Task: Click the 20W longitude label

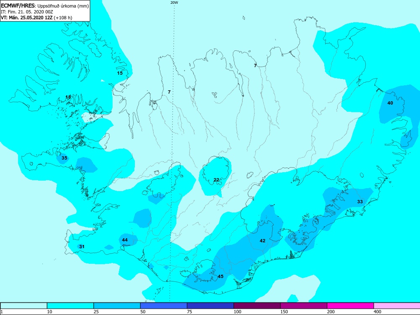Action: coord(174,3)
